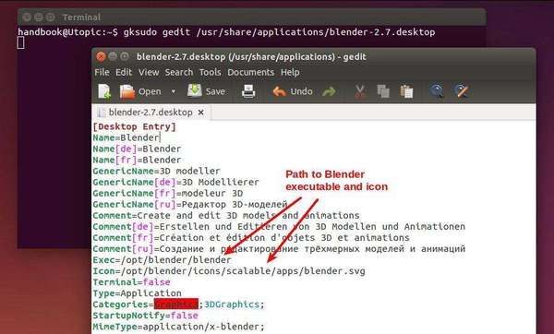Open the Documents menu
The height and width of the screenshot is (334, 554).
click(250, 72)
